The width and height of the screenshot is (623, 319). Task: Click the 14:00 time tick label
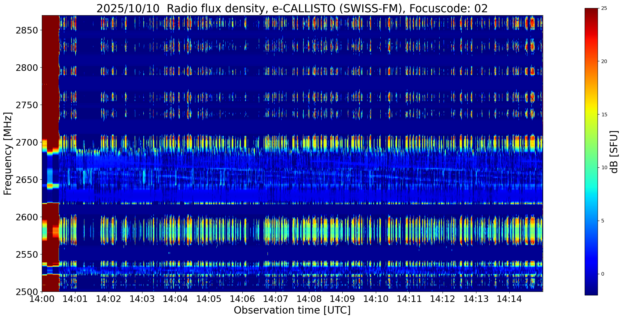[42, 299]
